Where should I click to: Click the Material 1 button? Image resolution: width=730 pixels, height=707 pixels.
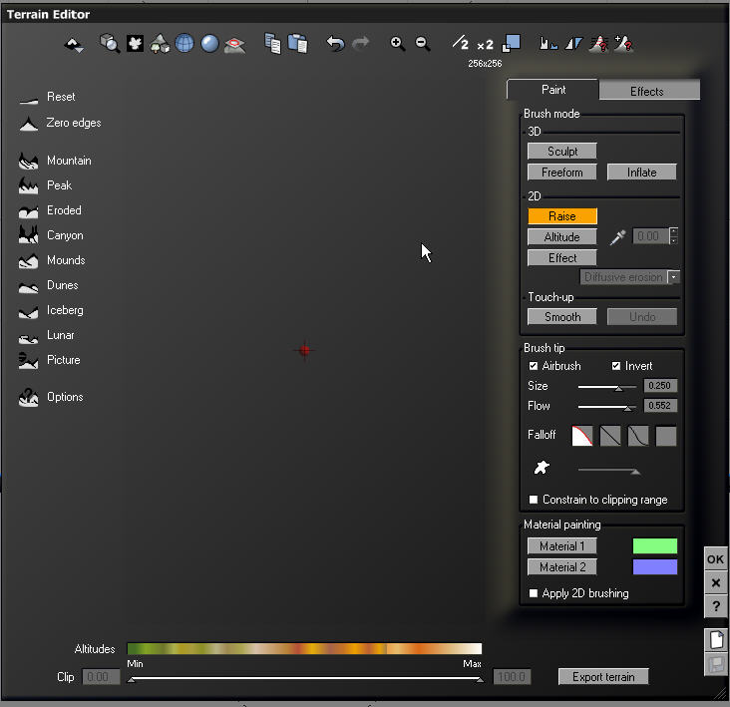561,546
